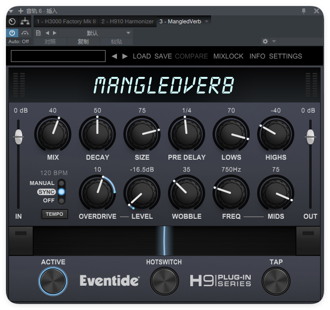Screen dimensions: 330x310
Task: Click the FREQ knob
Action: [231, 193]
